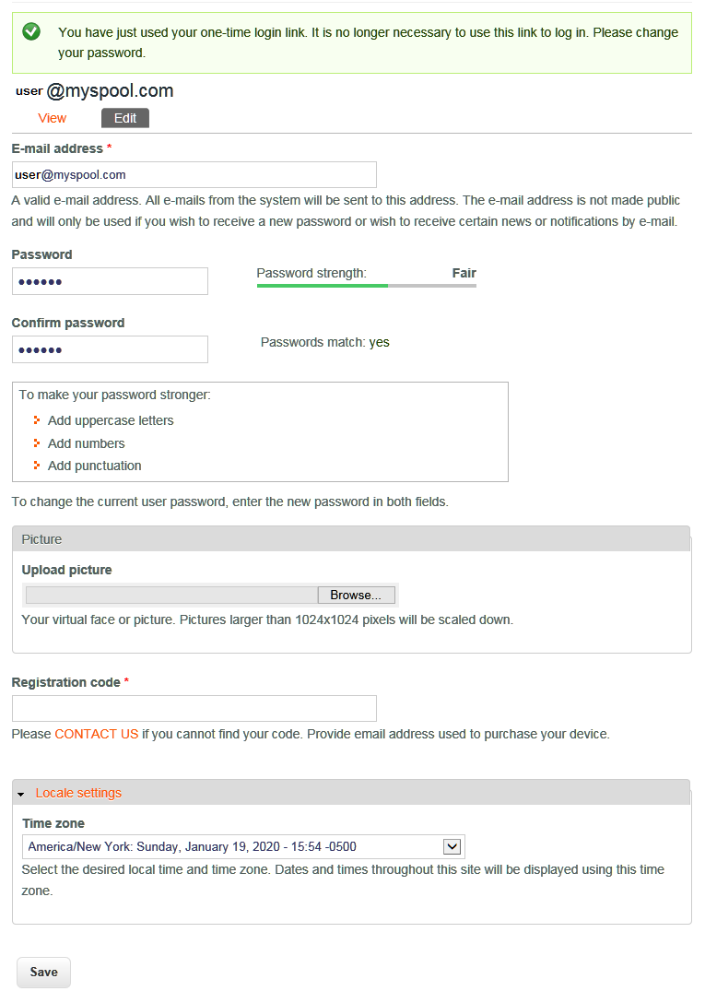This screenshot has height=1003, width=705.
Task: Click the Upload picture file path box
Action: [x=171, y=596]
